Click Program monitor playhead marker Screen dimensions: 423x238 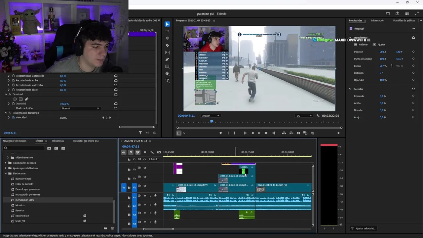pos(212,122)
